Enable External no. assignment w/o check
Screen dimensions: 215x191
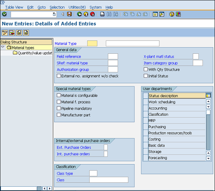(x=59, y=76)
